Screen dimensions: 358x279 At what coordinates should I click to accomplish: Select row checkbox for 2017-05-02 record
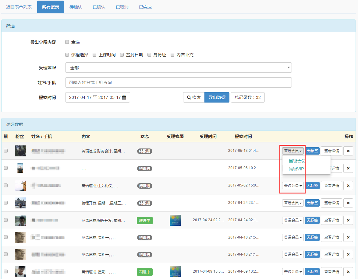click(x=6, y=185)
